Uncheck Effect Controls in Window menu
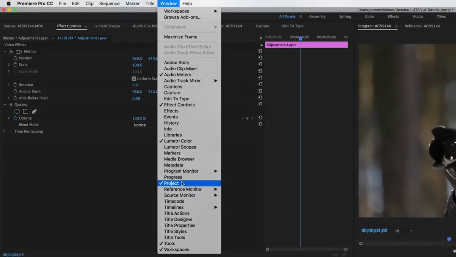 (x=189, y=105)
